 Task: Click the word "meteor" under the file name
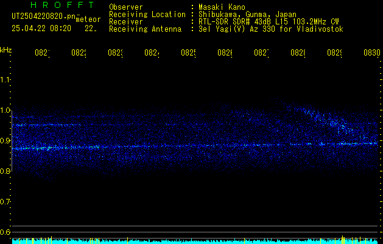tap(88, 20)
